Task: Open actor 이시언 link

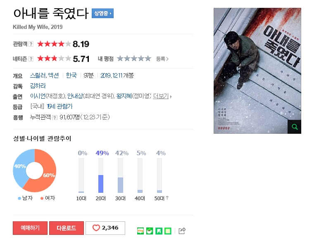Action: [38, 96]
